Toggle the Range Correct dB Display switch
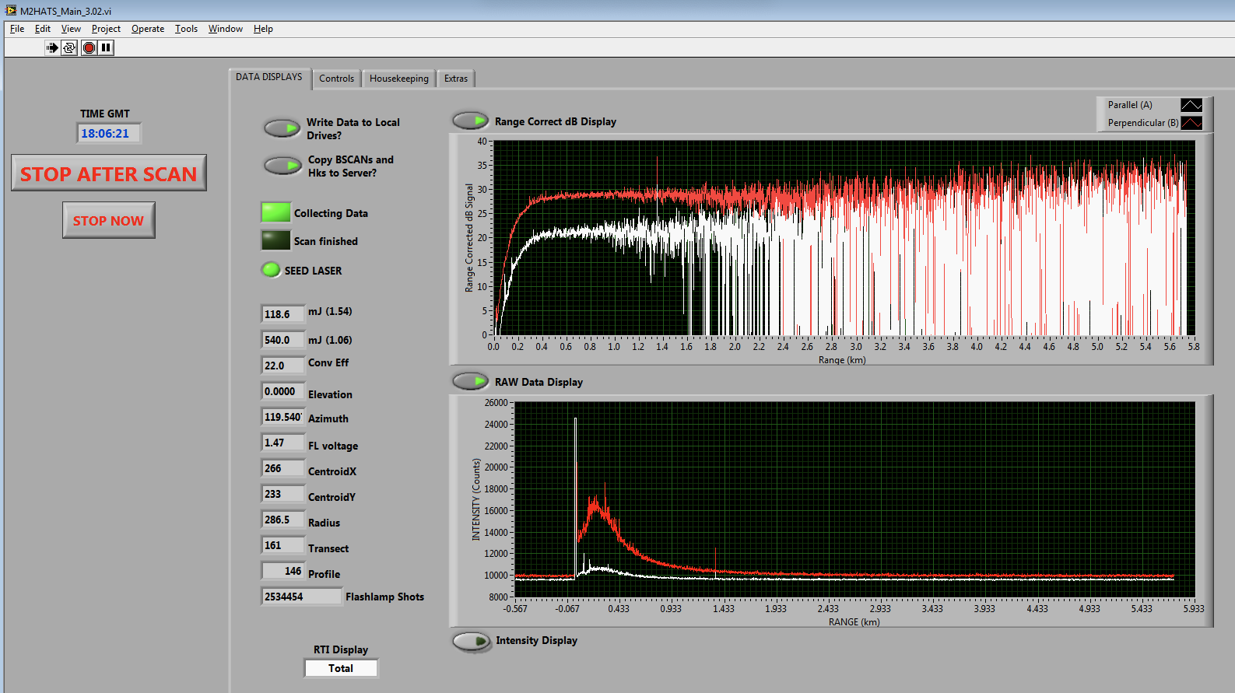This screenshot has width=1235, height=693. click(x=470, y=121)
